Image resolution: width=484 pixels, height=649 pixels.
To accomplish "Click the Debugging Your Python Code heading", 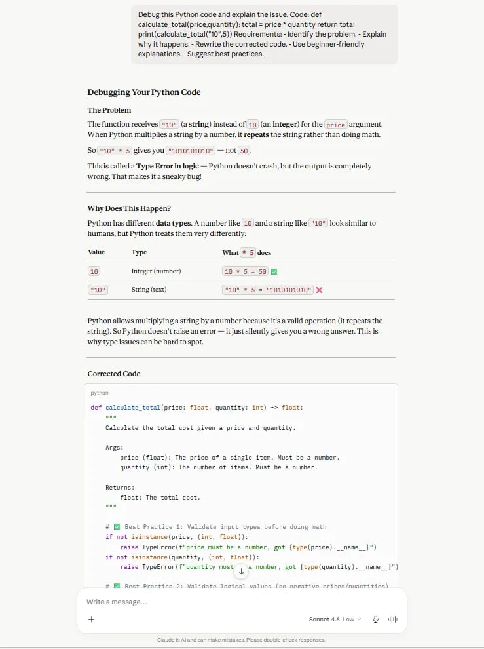I will (144, 92).
